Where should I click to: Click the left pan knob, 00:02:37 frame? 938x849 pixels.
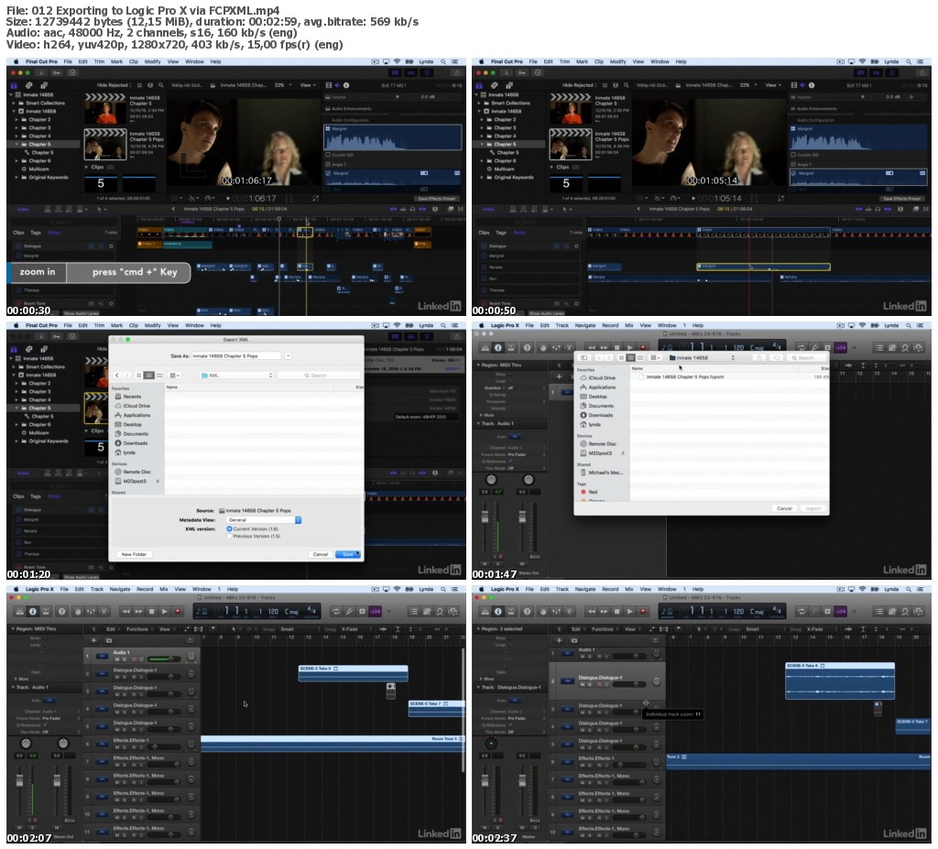(491, 744)
